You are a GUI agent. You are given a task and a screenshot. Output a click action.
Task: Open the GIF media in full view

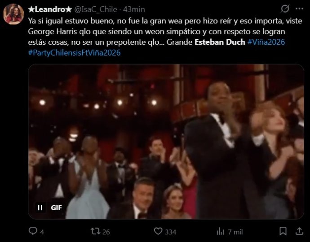click(x=166, y=142)
